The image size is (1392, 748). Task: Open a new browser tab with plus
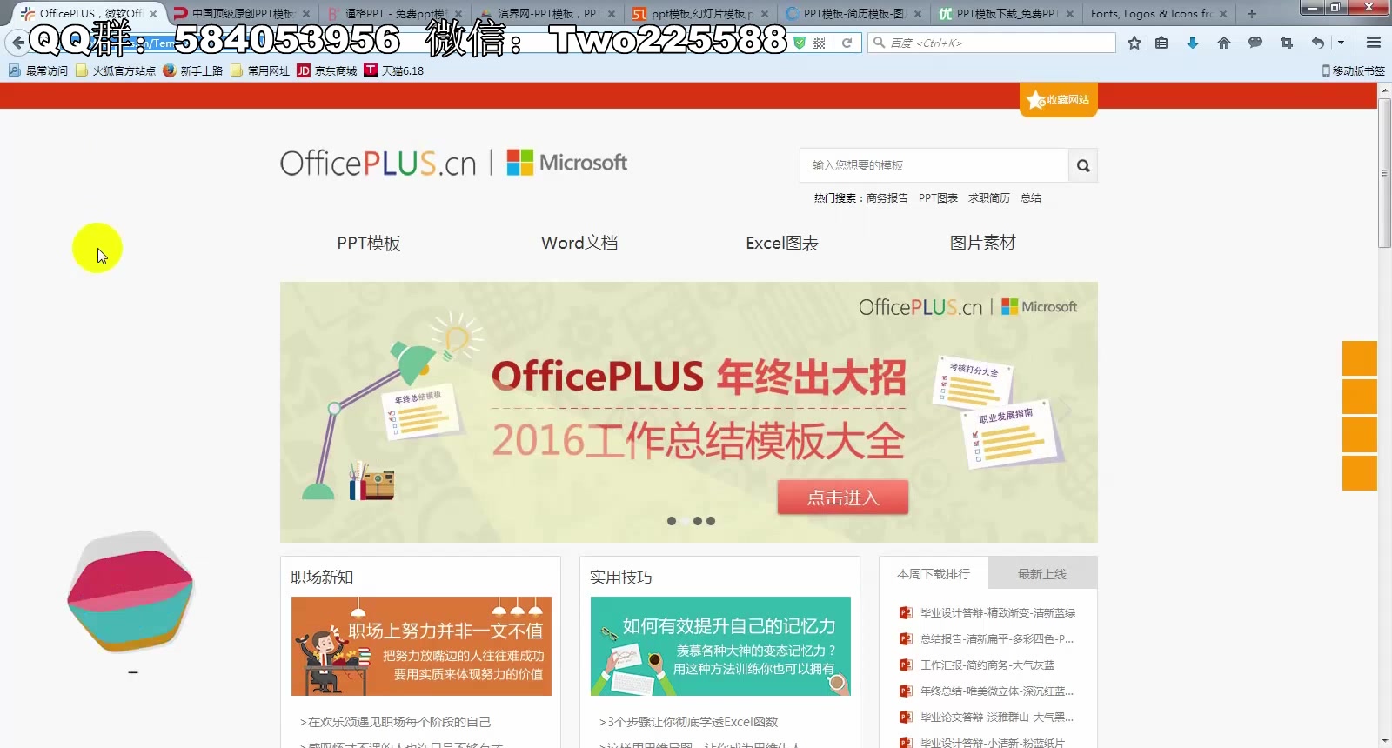(1252, 13)
